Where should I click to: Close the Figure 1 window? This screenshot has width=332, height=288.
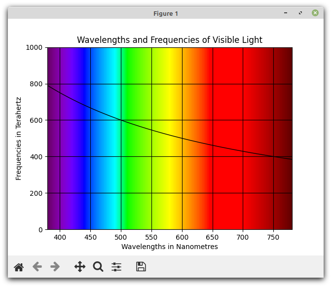click(315, 13)
